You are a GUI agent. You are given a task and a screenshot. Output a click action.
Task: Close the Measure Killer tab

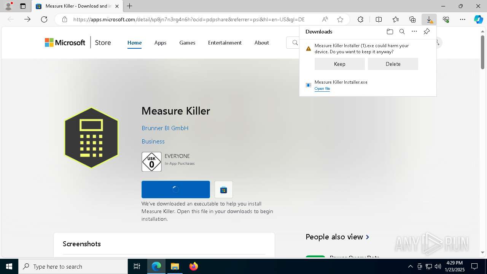pyautogui.click(x=117, y=6)
